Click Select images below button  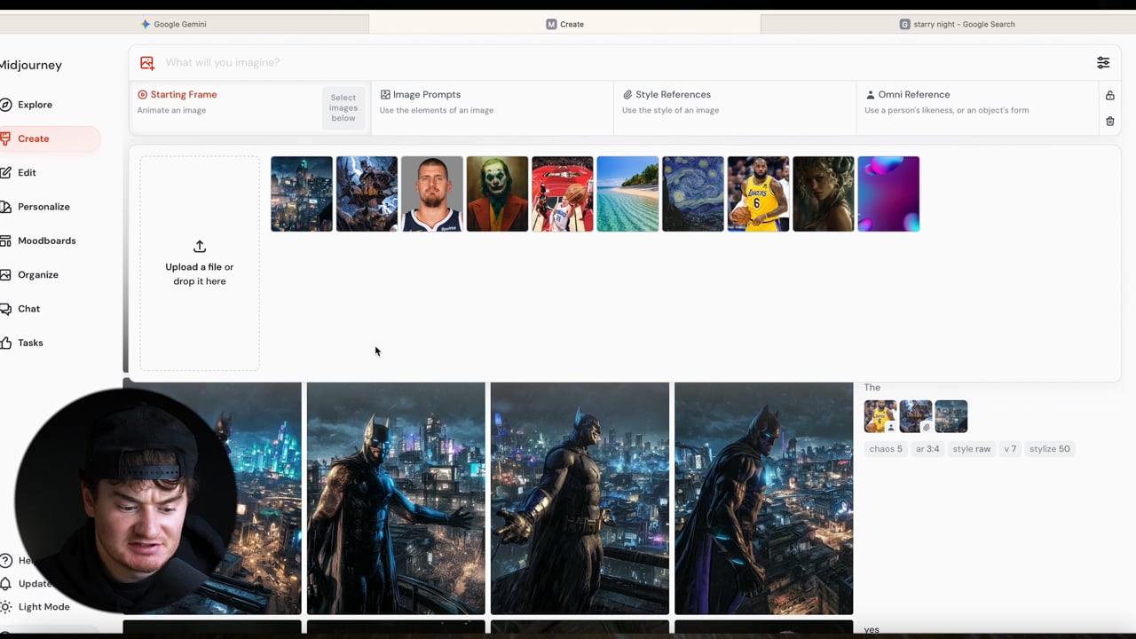pos(343,107)
